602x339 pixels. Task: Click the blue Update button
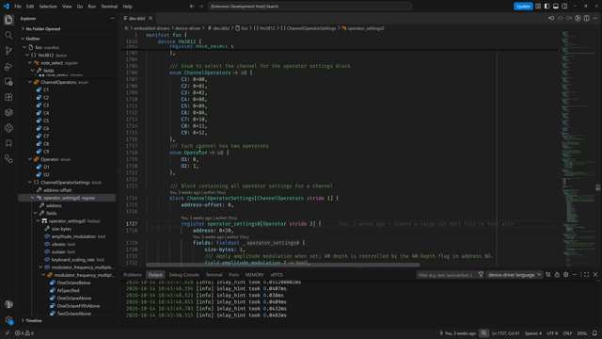[523, 7]
